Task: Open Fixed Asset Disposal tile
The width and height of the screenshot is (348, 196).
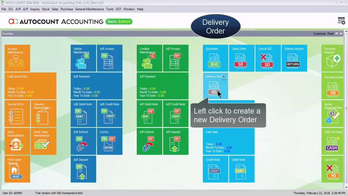Action: tap(17, 169)
